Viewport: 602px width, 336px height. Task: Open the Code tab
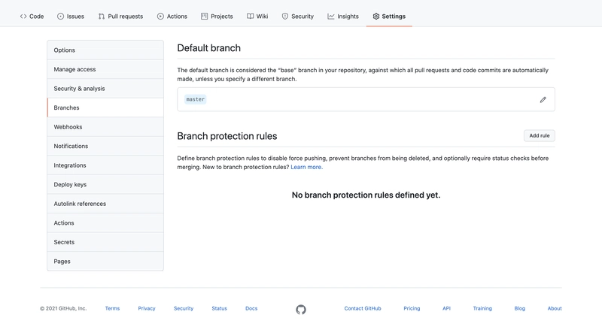coord(32,16)
